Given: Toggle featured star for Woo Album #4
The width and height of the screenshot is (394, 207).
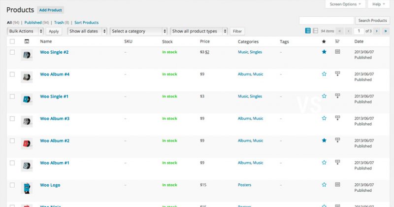Looking at the screenshot, I should 324,74.
